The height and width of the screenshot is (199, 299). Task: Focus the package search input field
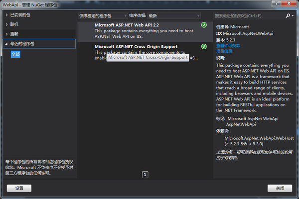click(249, 16)
